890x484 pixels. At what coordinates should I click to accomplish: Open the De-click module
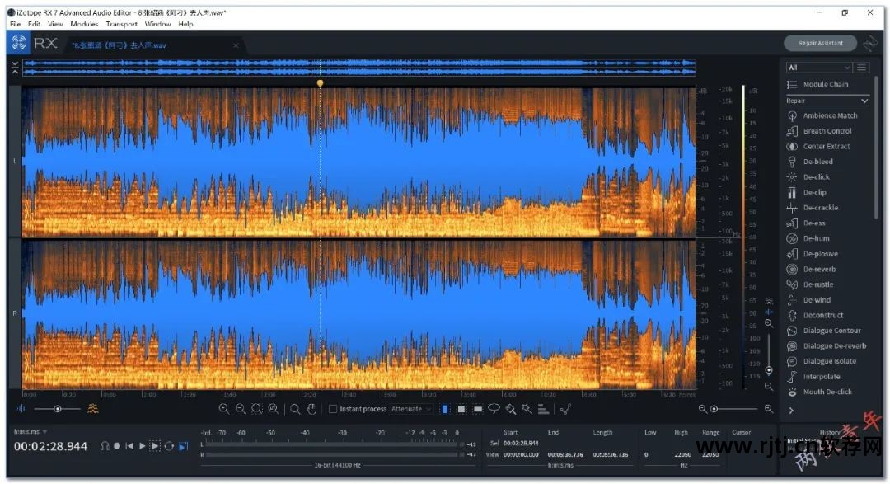[816, 177]
